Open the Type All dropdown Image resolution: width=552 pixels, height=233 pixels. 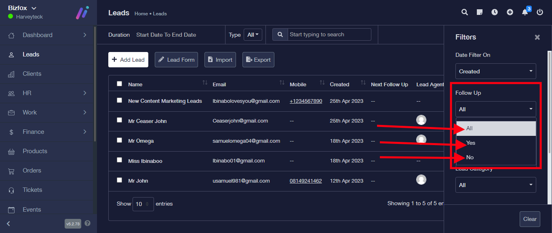(253, 35)
